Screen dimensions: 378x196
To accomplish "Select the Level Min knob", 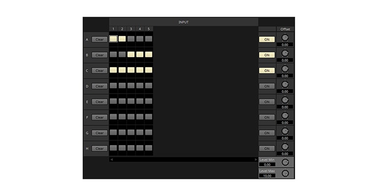I will click(285, 162).
